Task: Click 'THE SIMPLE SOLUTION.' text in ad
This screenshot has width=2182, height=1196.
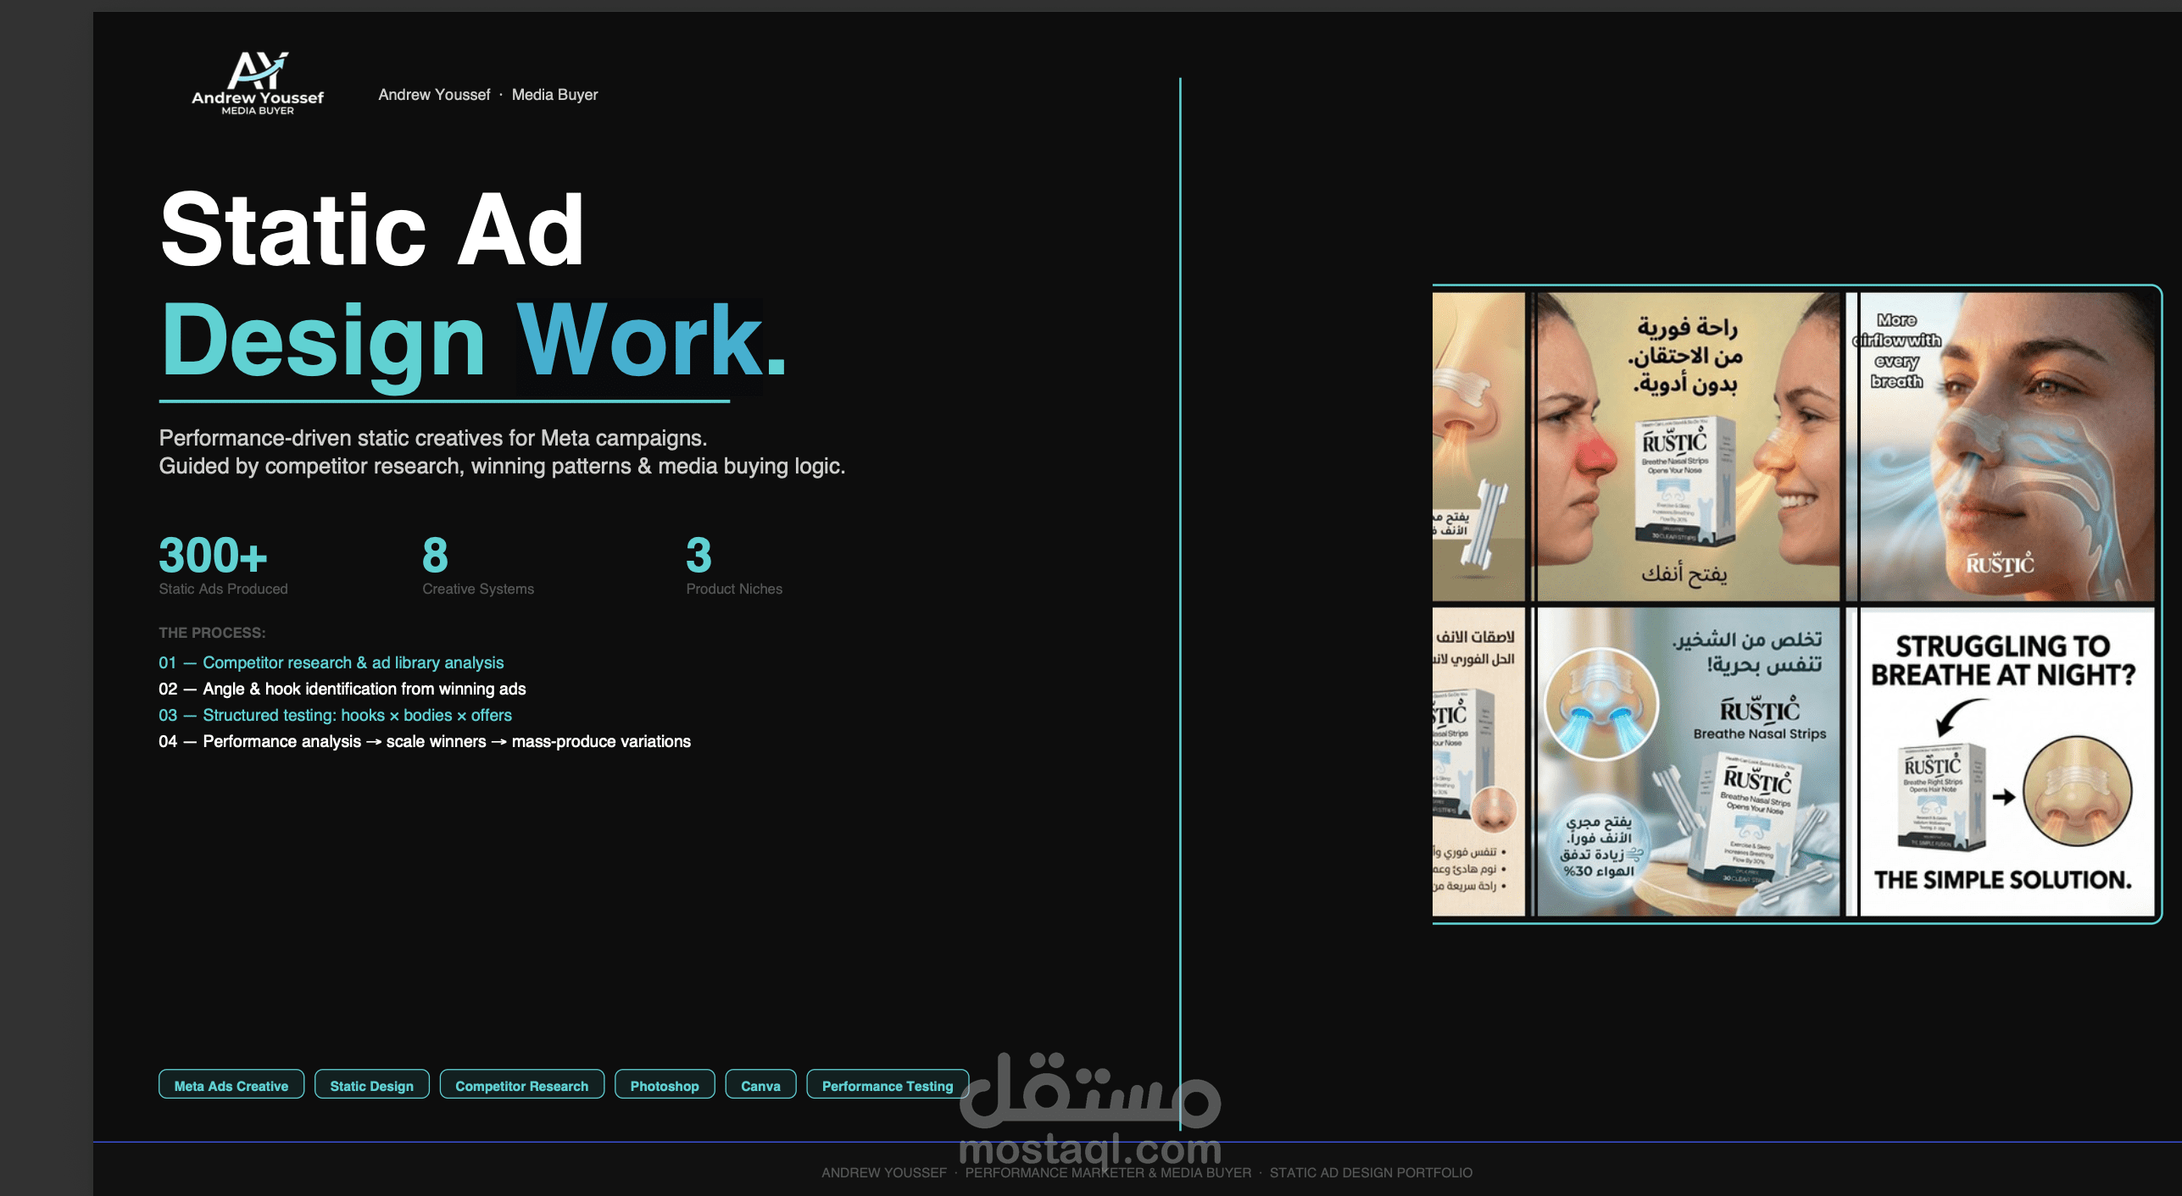Action: 2003,880
